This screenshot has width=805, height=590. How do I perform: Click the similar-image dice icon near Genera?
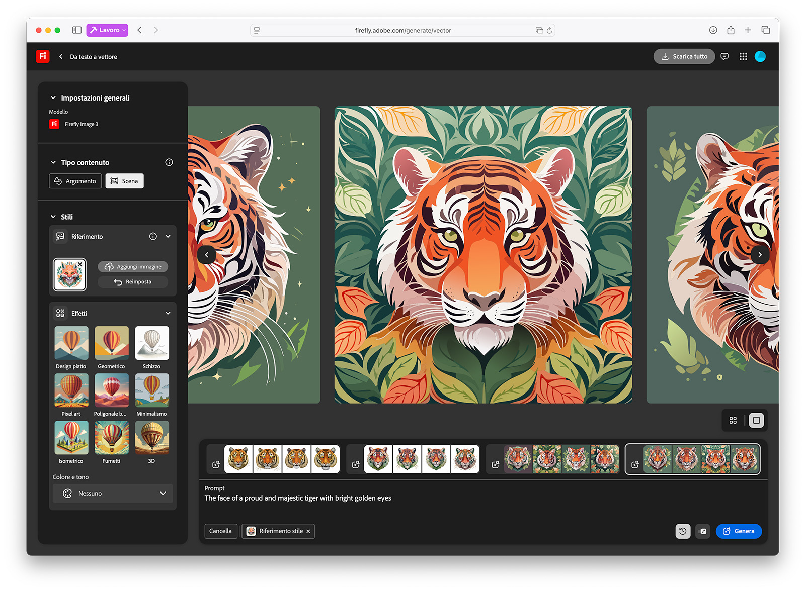coord(703,531)
